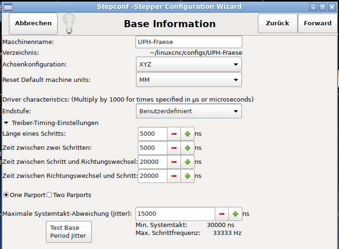Screen dimensions: 339x249
Task: Click the Abbrechen button
Action: [33, 23]
